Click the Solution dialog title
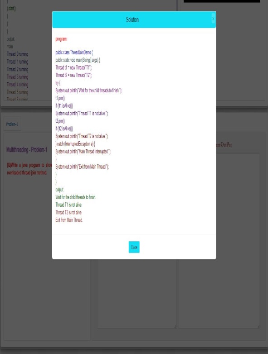The width and height of the screenshot is (268, 354). click(x=132, y=20)
